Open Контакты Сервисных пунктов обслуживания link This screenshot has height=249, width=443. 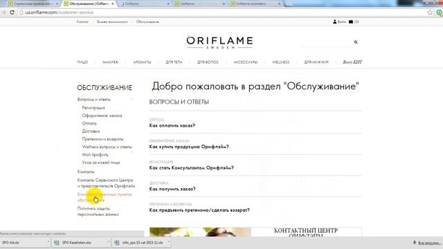105,197
